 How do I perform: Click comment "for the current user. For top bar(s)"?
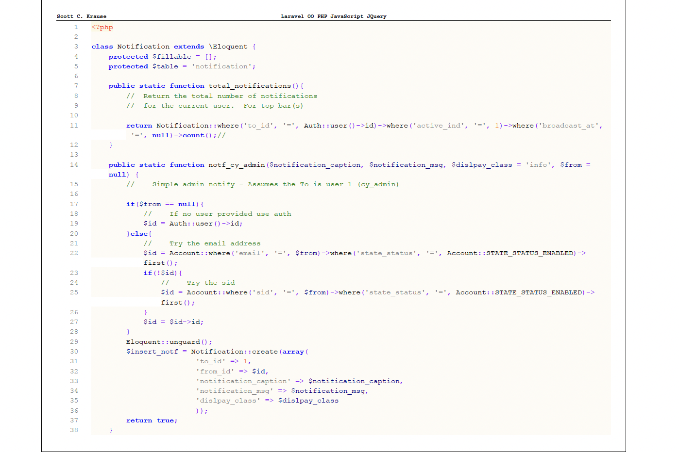click(x=215, y=106)
